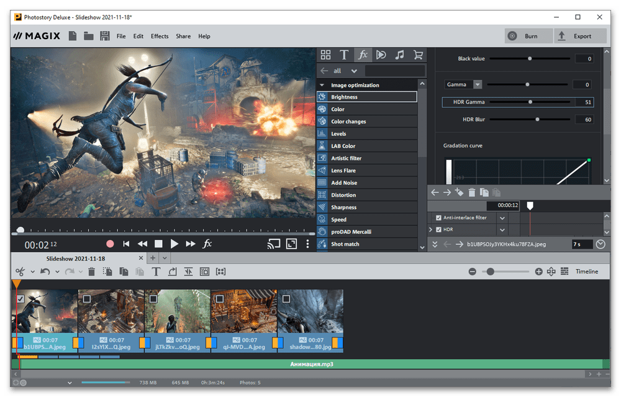The image size is (621, 397).
Task: Click the save project floppy disk icon
Action: click(105, 36)
